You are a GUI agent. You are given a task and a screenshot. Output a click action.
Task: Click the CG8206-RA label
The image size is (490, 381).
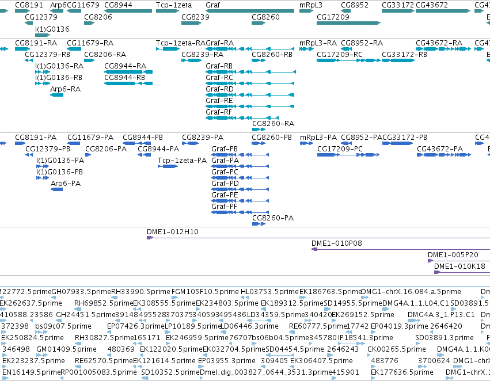(105, 55)
